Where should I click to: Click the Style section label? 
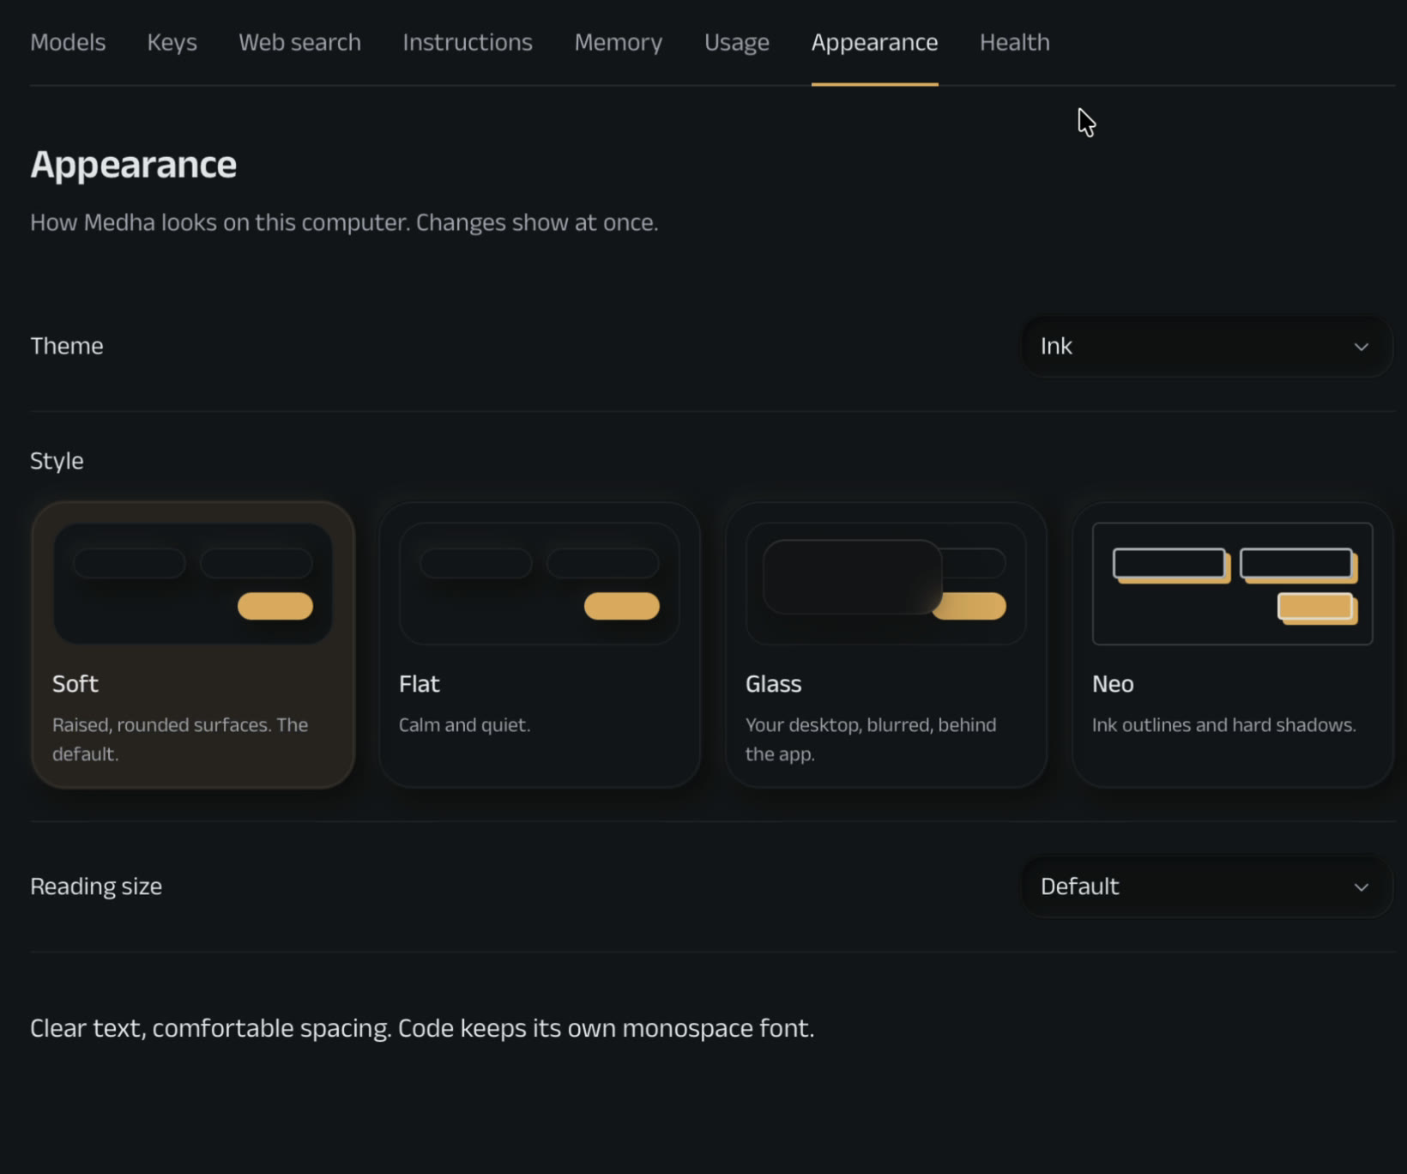57,461
